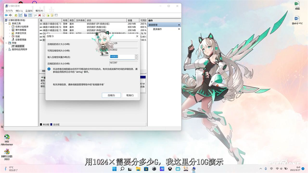Select the (磁盘 0 磁盘分区 7) volume row
Screen dimensions: 308x173
tap(93, 30)
